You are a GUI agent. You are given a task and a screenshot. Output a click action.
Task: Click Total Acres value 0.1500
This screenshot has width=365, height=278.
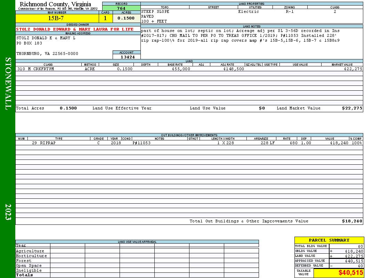(x=68, y=108)
